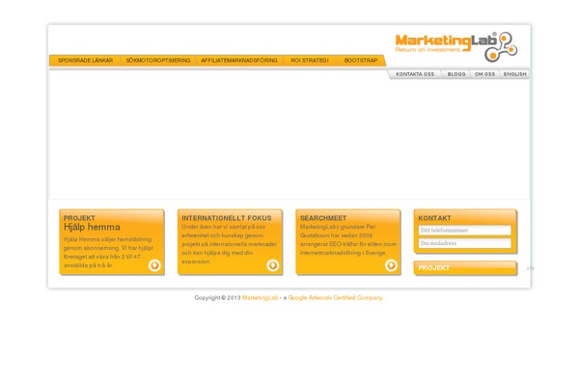
Task: Focus the Din mailadress field
Action: 465,243
